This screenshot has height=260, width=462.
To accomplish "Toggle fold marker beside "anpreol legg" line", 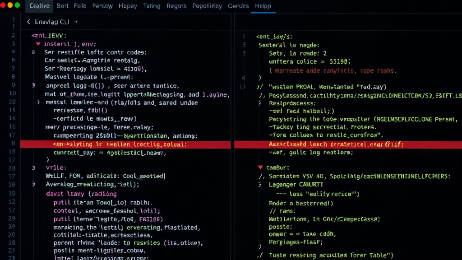I will tap(33, 85).
